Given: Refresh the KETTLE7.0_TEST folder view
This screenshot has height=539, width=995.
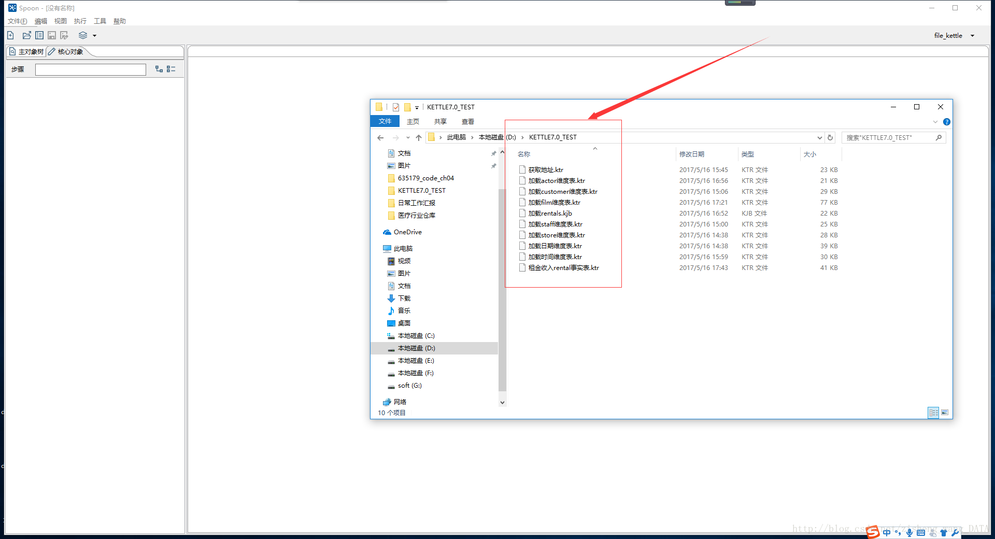Looking at the screenshot, I should (830, 138).
